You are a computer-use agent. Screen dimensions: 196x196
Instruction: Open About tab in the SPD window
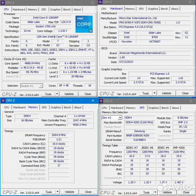click(175, 108)
